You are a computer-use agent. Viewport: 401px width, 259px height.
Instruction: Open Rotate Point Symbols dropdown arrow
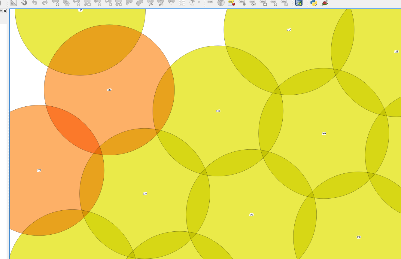point(199,2)
